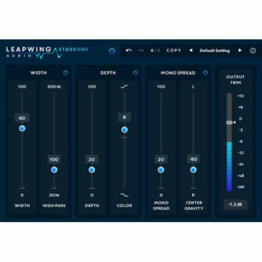The image size is (262, 262).
Task: Click the CENTER GRAVITY label
Action: pyautogui.click(x=194, y=206)
